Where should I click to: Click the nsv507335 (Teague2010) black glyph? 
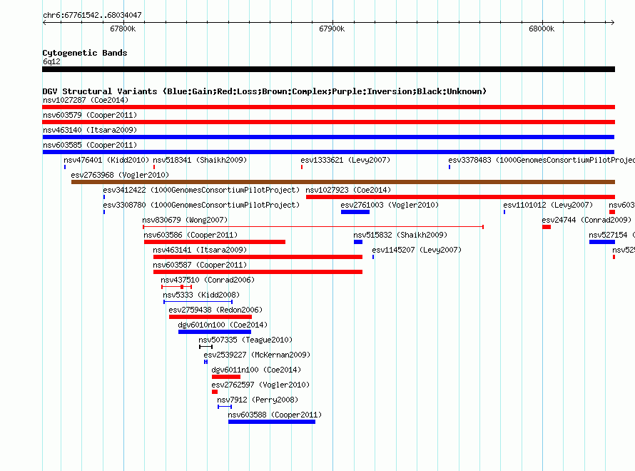[x=205, y=347]
